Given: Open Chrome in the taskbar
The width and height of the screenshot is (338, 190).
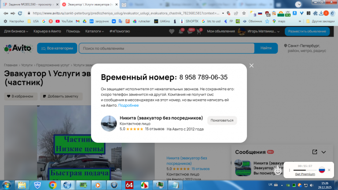Looking at the screenshot, I should click(53, 185).
